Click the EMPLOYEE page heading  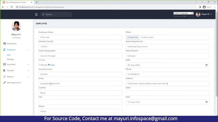(x=42, y=23)
